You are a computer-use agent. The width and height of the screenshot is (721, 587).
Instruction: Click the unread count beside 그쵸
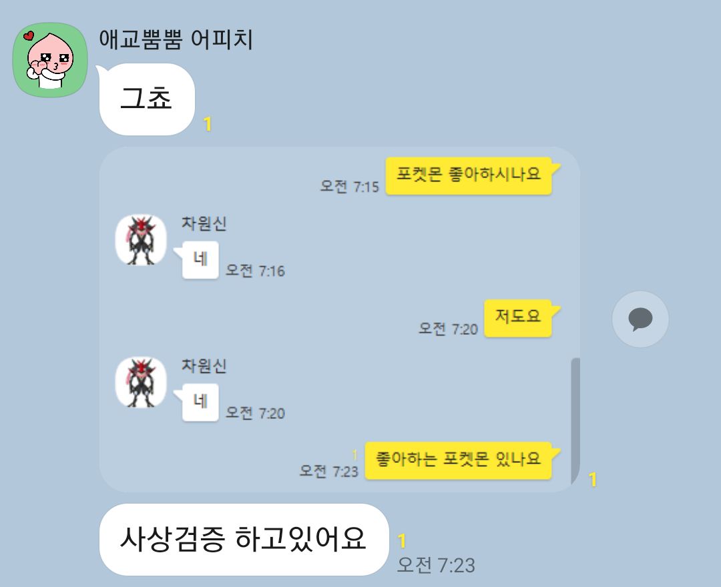click(208, 124)
